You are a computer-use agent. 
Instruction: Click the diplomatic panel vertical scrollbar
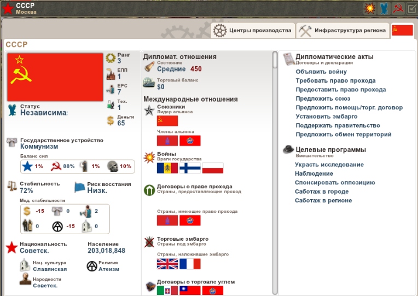(275, 173)
